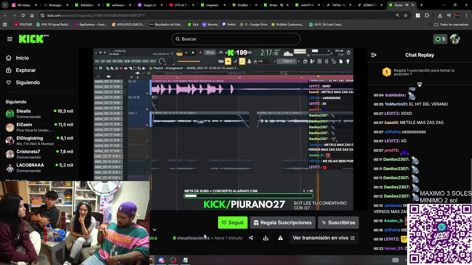This screenshot has height=265, width=472.
Task: Click the FL Studio pause button in video
Action: pos(186,53)
